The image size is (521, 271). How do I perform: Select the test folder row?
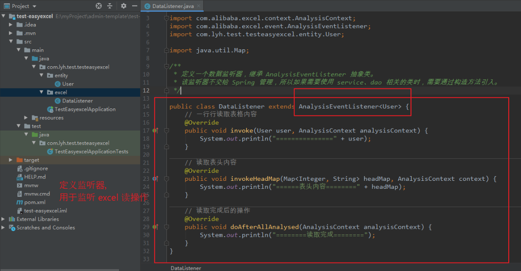click(x=70, y=126)
